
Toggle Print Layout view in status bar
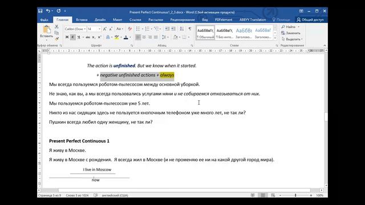click(263, 195)
